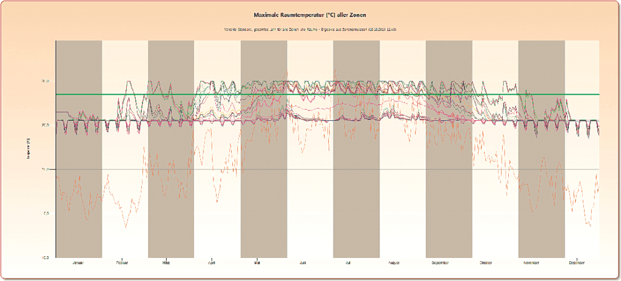
Task: Click the 10,0 y-axis tick label
Action: point(45,169)
